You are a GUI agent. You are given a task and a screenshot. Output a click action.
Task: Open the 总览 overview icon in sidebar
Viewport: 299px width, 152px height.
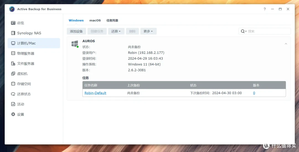13,23
